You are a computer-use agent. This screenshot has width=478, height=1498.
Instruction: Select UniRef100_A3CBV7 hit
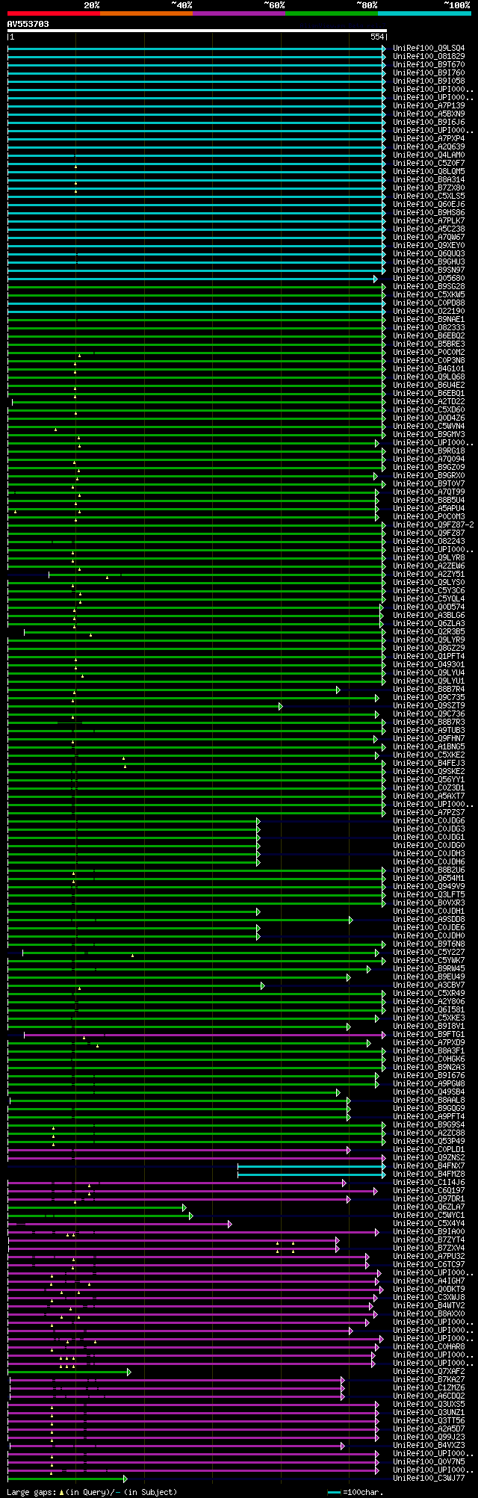pos(429,985)
